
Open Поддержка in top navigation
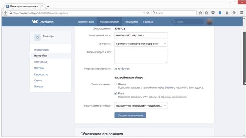[x=131, y=22]
